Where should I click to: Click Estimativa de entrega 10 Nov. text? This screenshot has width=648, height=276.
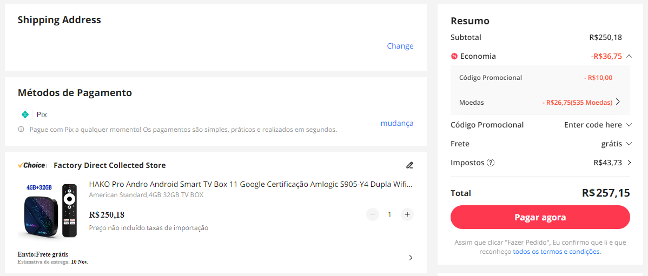pyautogui.click(x=53, y=261)
